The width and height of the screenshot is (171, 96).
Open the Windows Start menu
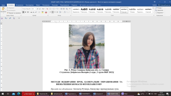2,94
